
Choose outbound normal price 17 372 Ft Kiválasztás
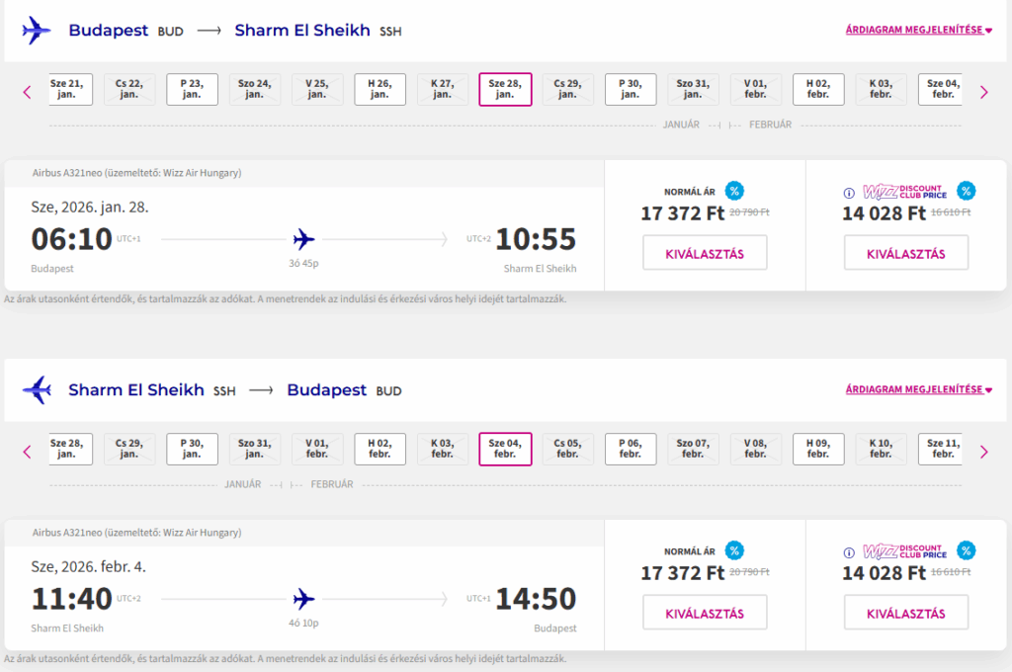click(x=706, y=253)
